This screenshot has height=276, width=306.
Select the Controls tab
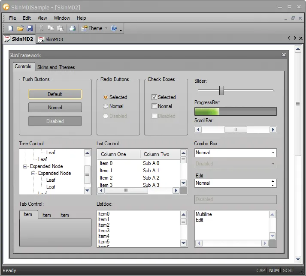point(23,66)
